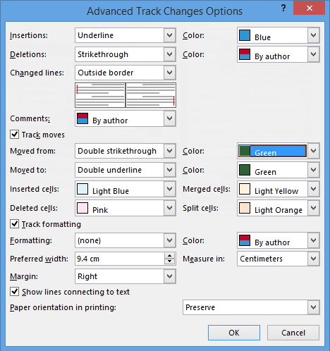Click the By author swatch beside Comments
The width and height of the screenshot is (330, 351).
(82, 118)
